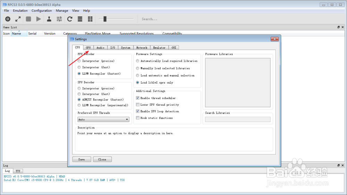The image size is (347, 195).
Task: Click the Close button in Settings
Action: [102, 159]
